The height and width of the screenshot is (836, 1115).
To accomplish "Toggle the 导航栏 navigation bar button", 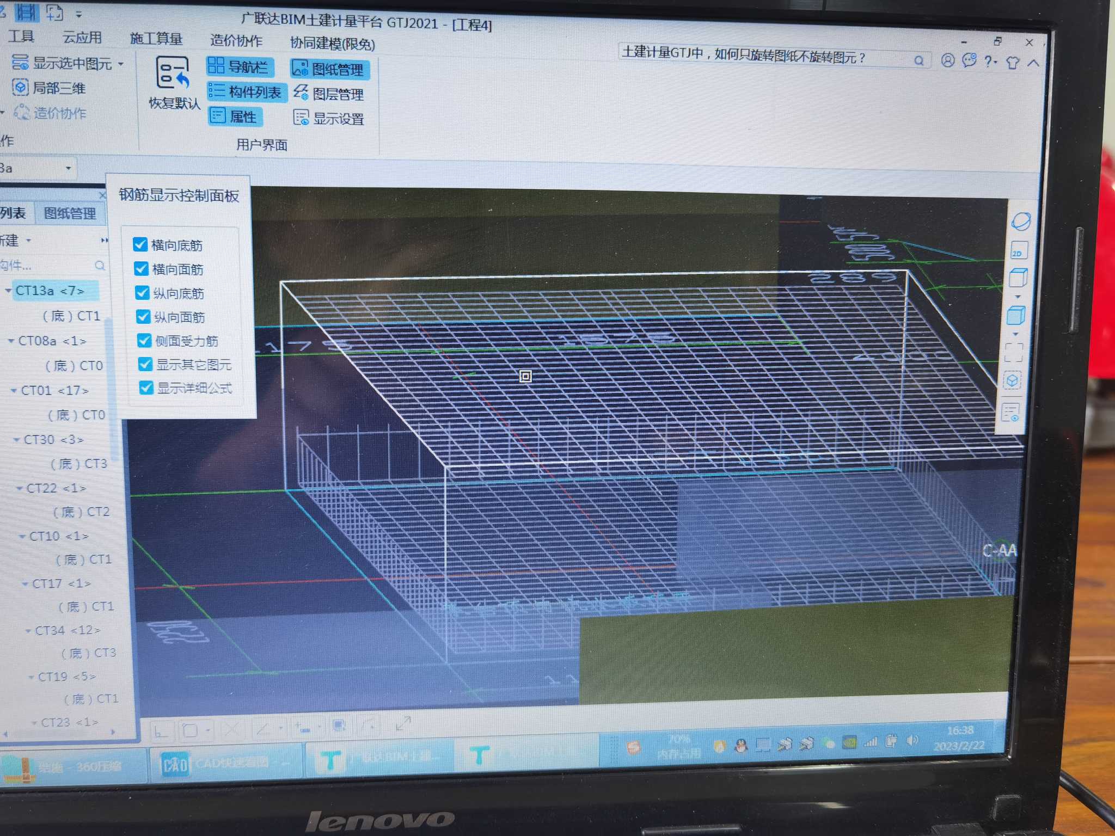I will pyautogui.click(x=240, y=67).
